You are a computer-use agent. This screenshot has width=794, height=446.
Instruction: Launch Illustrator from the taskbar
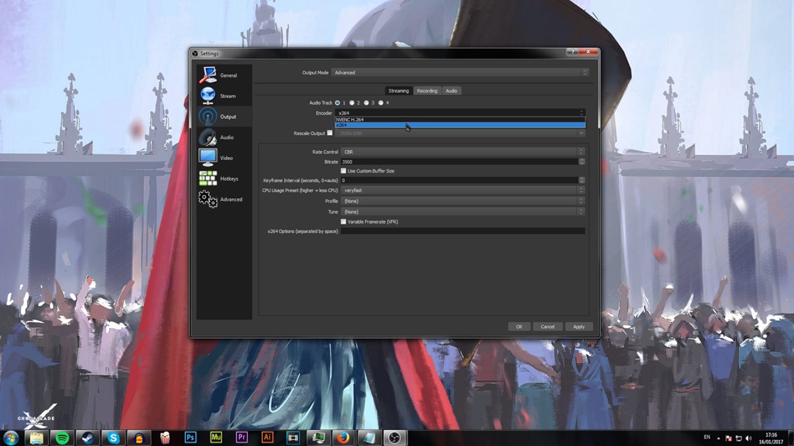pyautogui.click(x=267, y=437)
